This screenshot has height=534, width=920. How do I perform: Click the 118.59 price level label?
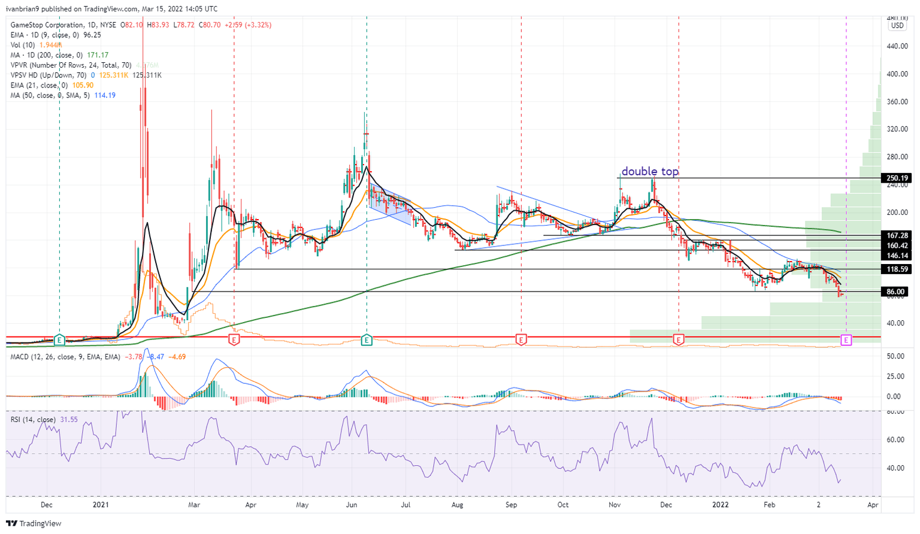[x=897, y=270]
